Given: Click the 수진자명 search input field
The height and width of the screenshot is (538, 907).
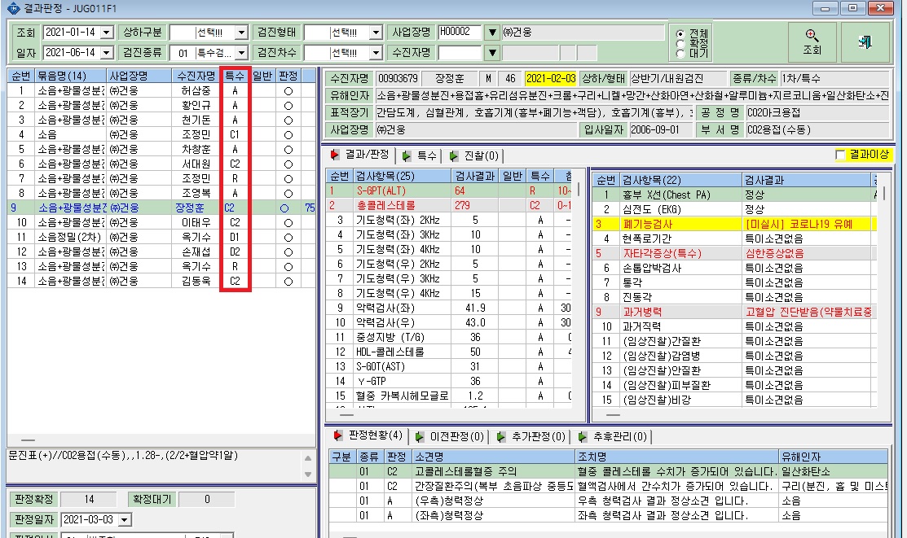Looking at the screenshot, I should pyautogui.click(x=460, y=53).
